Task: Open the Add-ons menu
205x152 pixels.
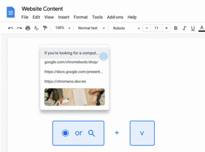Action: pyautogui.click(x=115, y=17)
